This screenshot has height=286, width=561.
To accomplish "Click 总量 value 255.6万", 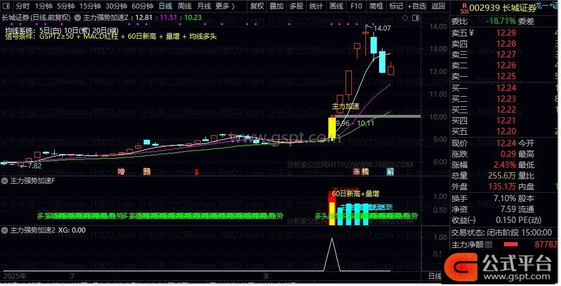I will tap(502, 176).
